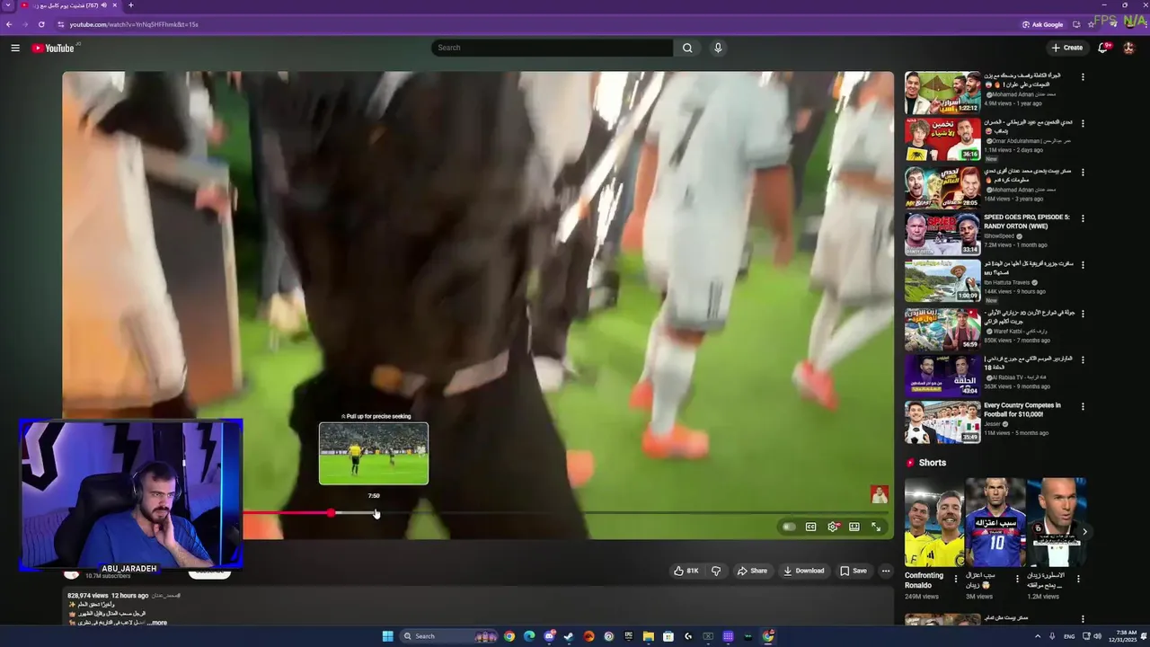The image size is (1150, 647).
Task: Toggle closed captions CC in player
Action: point(810,527)
